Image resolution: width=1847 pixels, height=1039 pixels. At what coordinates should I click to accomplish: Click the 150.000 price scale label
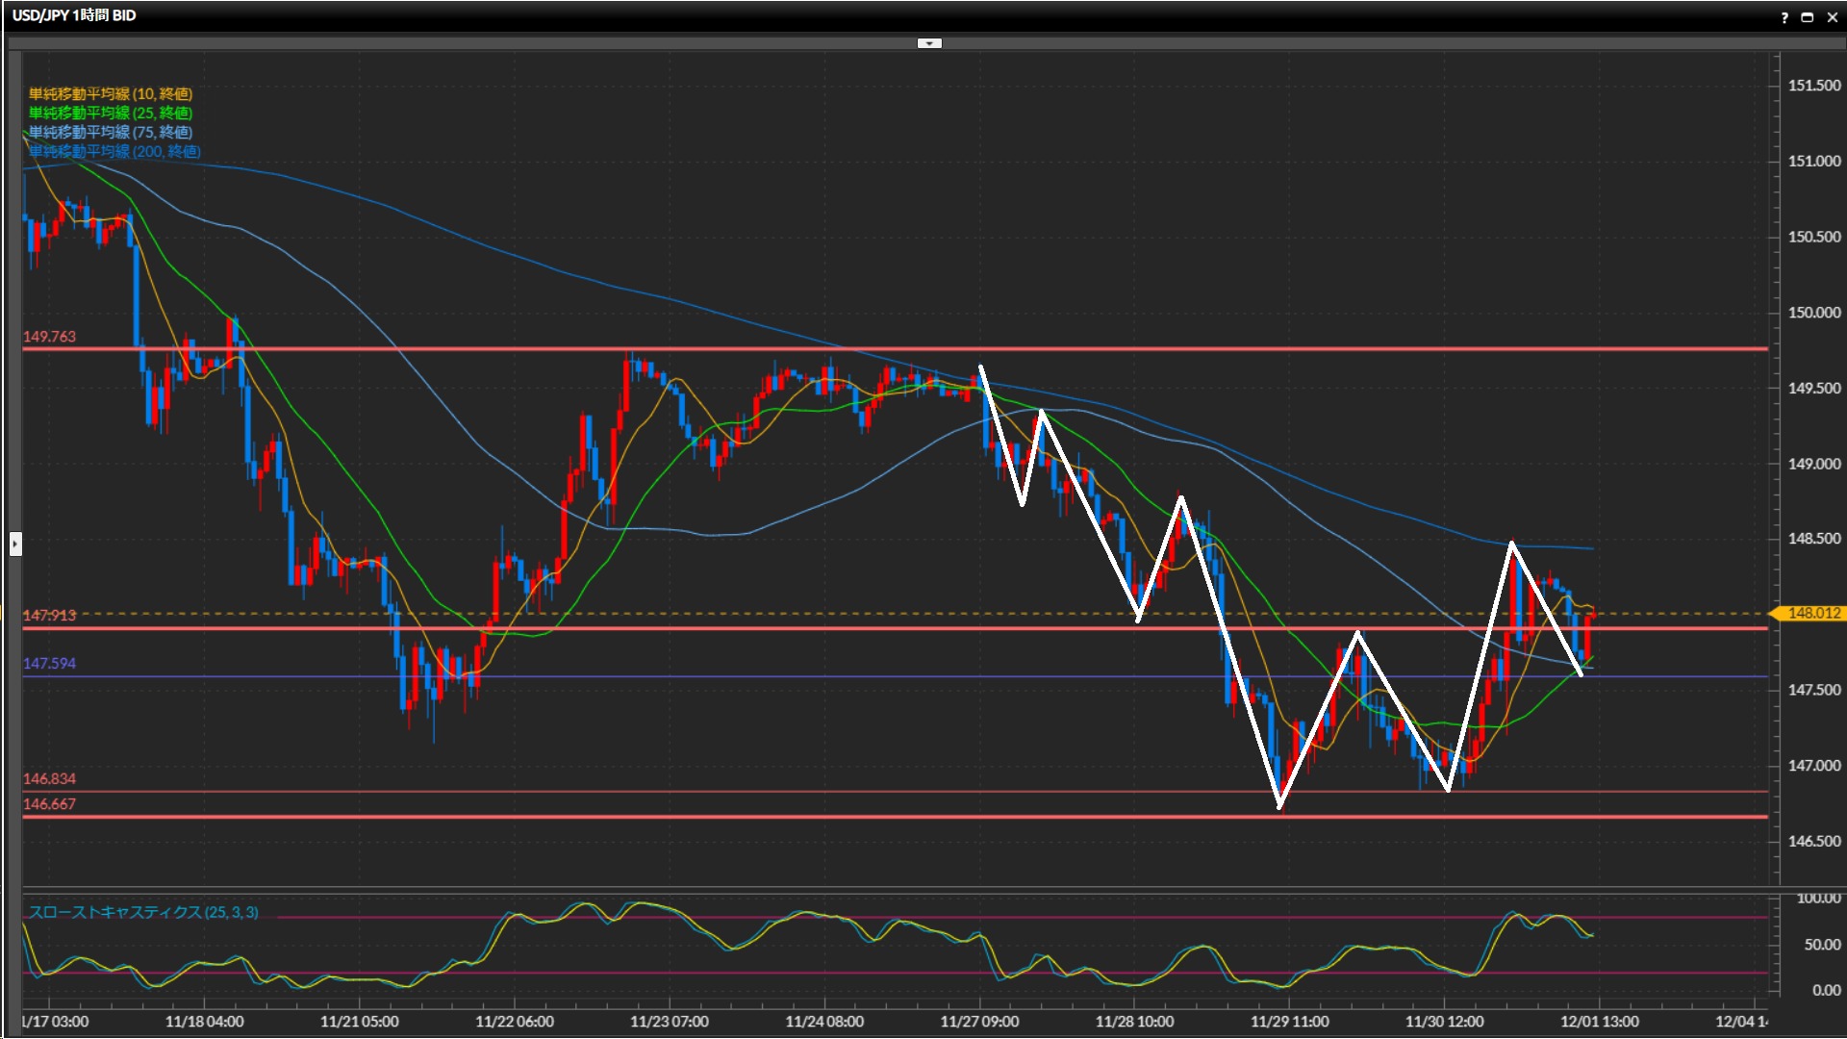click(x=1813, y=313)
